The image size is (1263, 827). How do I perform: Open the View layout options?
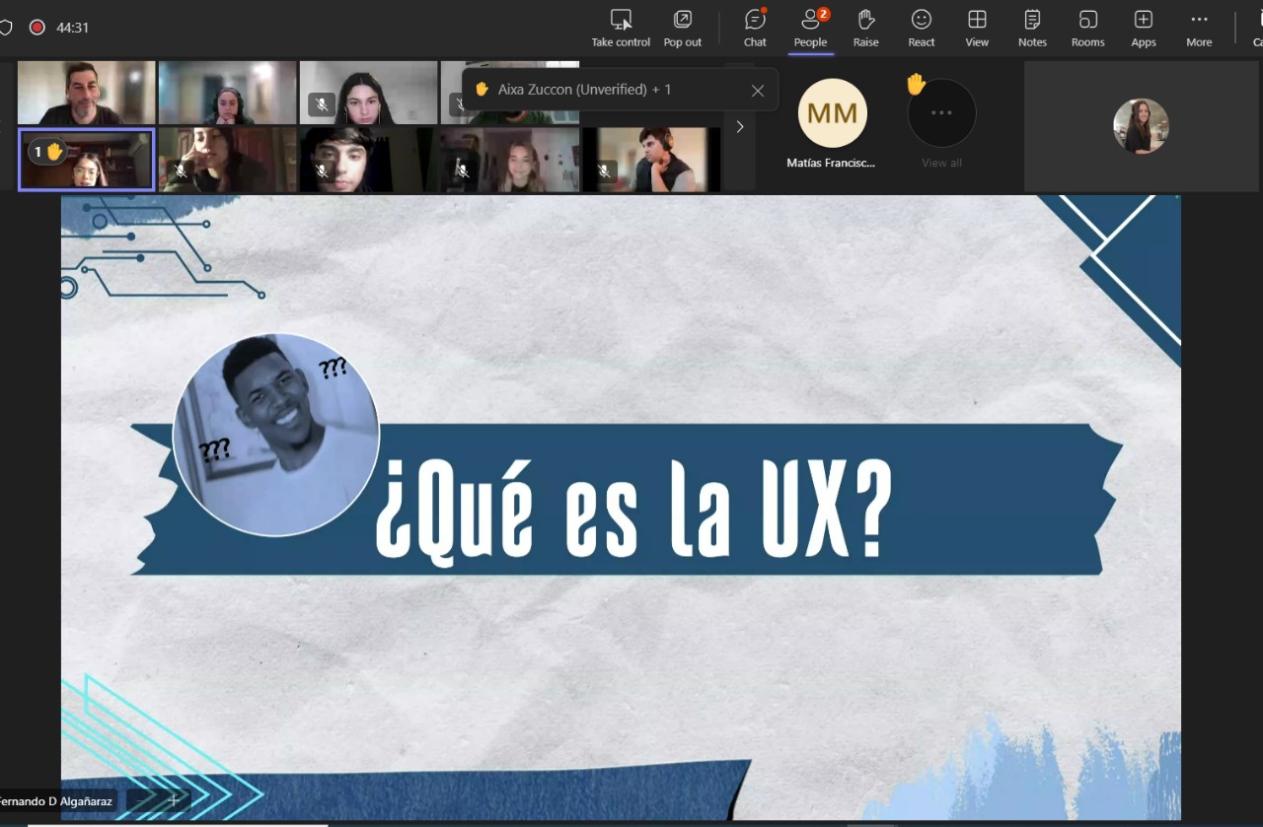[977, 28]
